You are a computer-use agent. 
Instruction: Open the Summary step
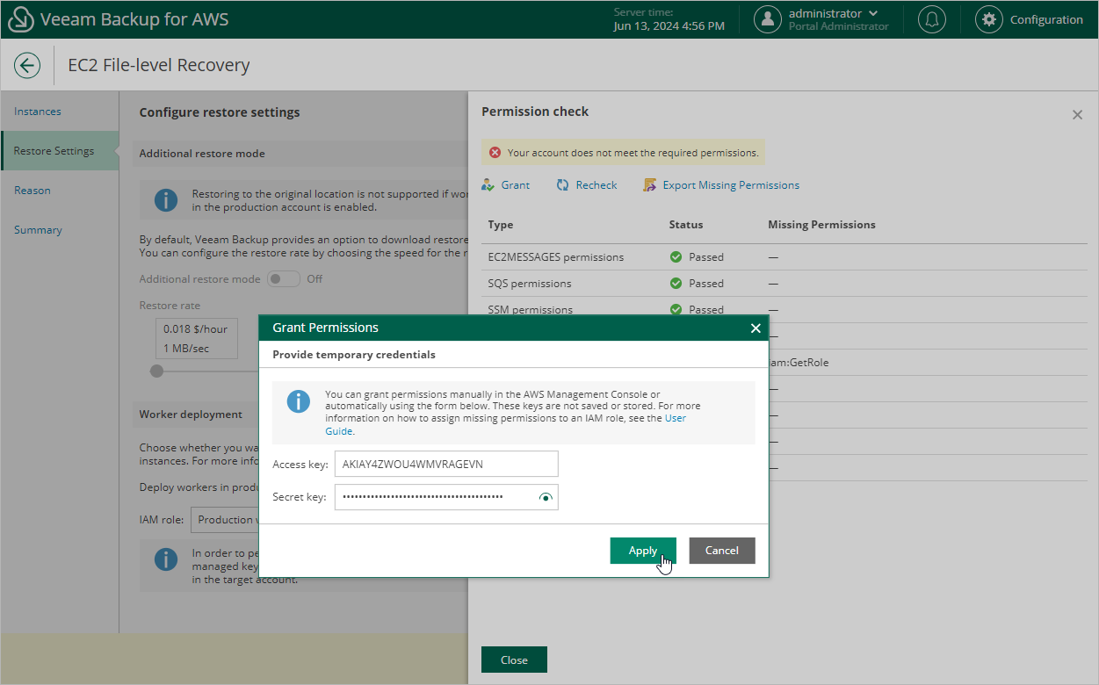pyautogui.click(x=38, y=230)
